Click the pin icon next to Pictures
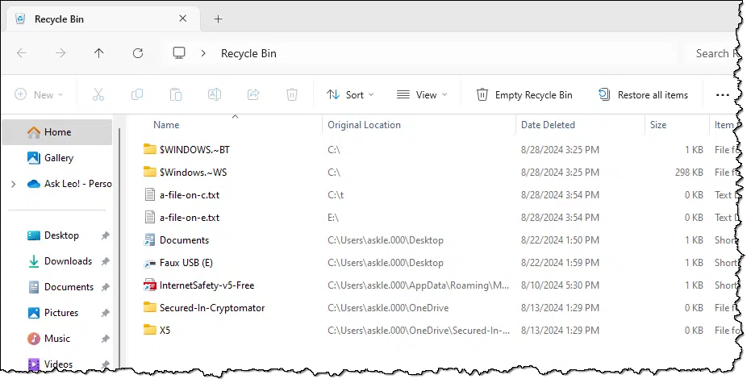Image resolution: width=751 pixels, height=383 pixels. click(x=106, y=313)
